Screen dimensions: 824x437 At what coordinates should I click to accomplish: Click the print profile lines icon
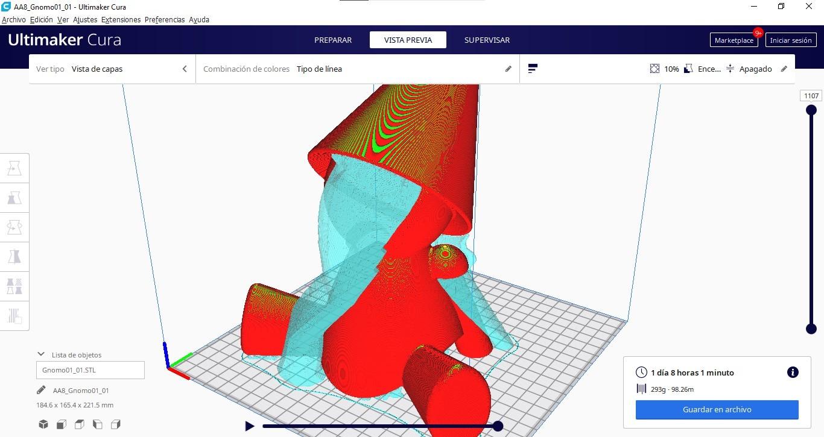tap(533, 69)
